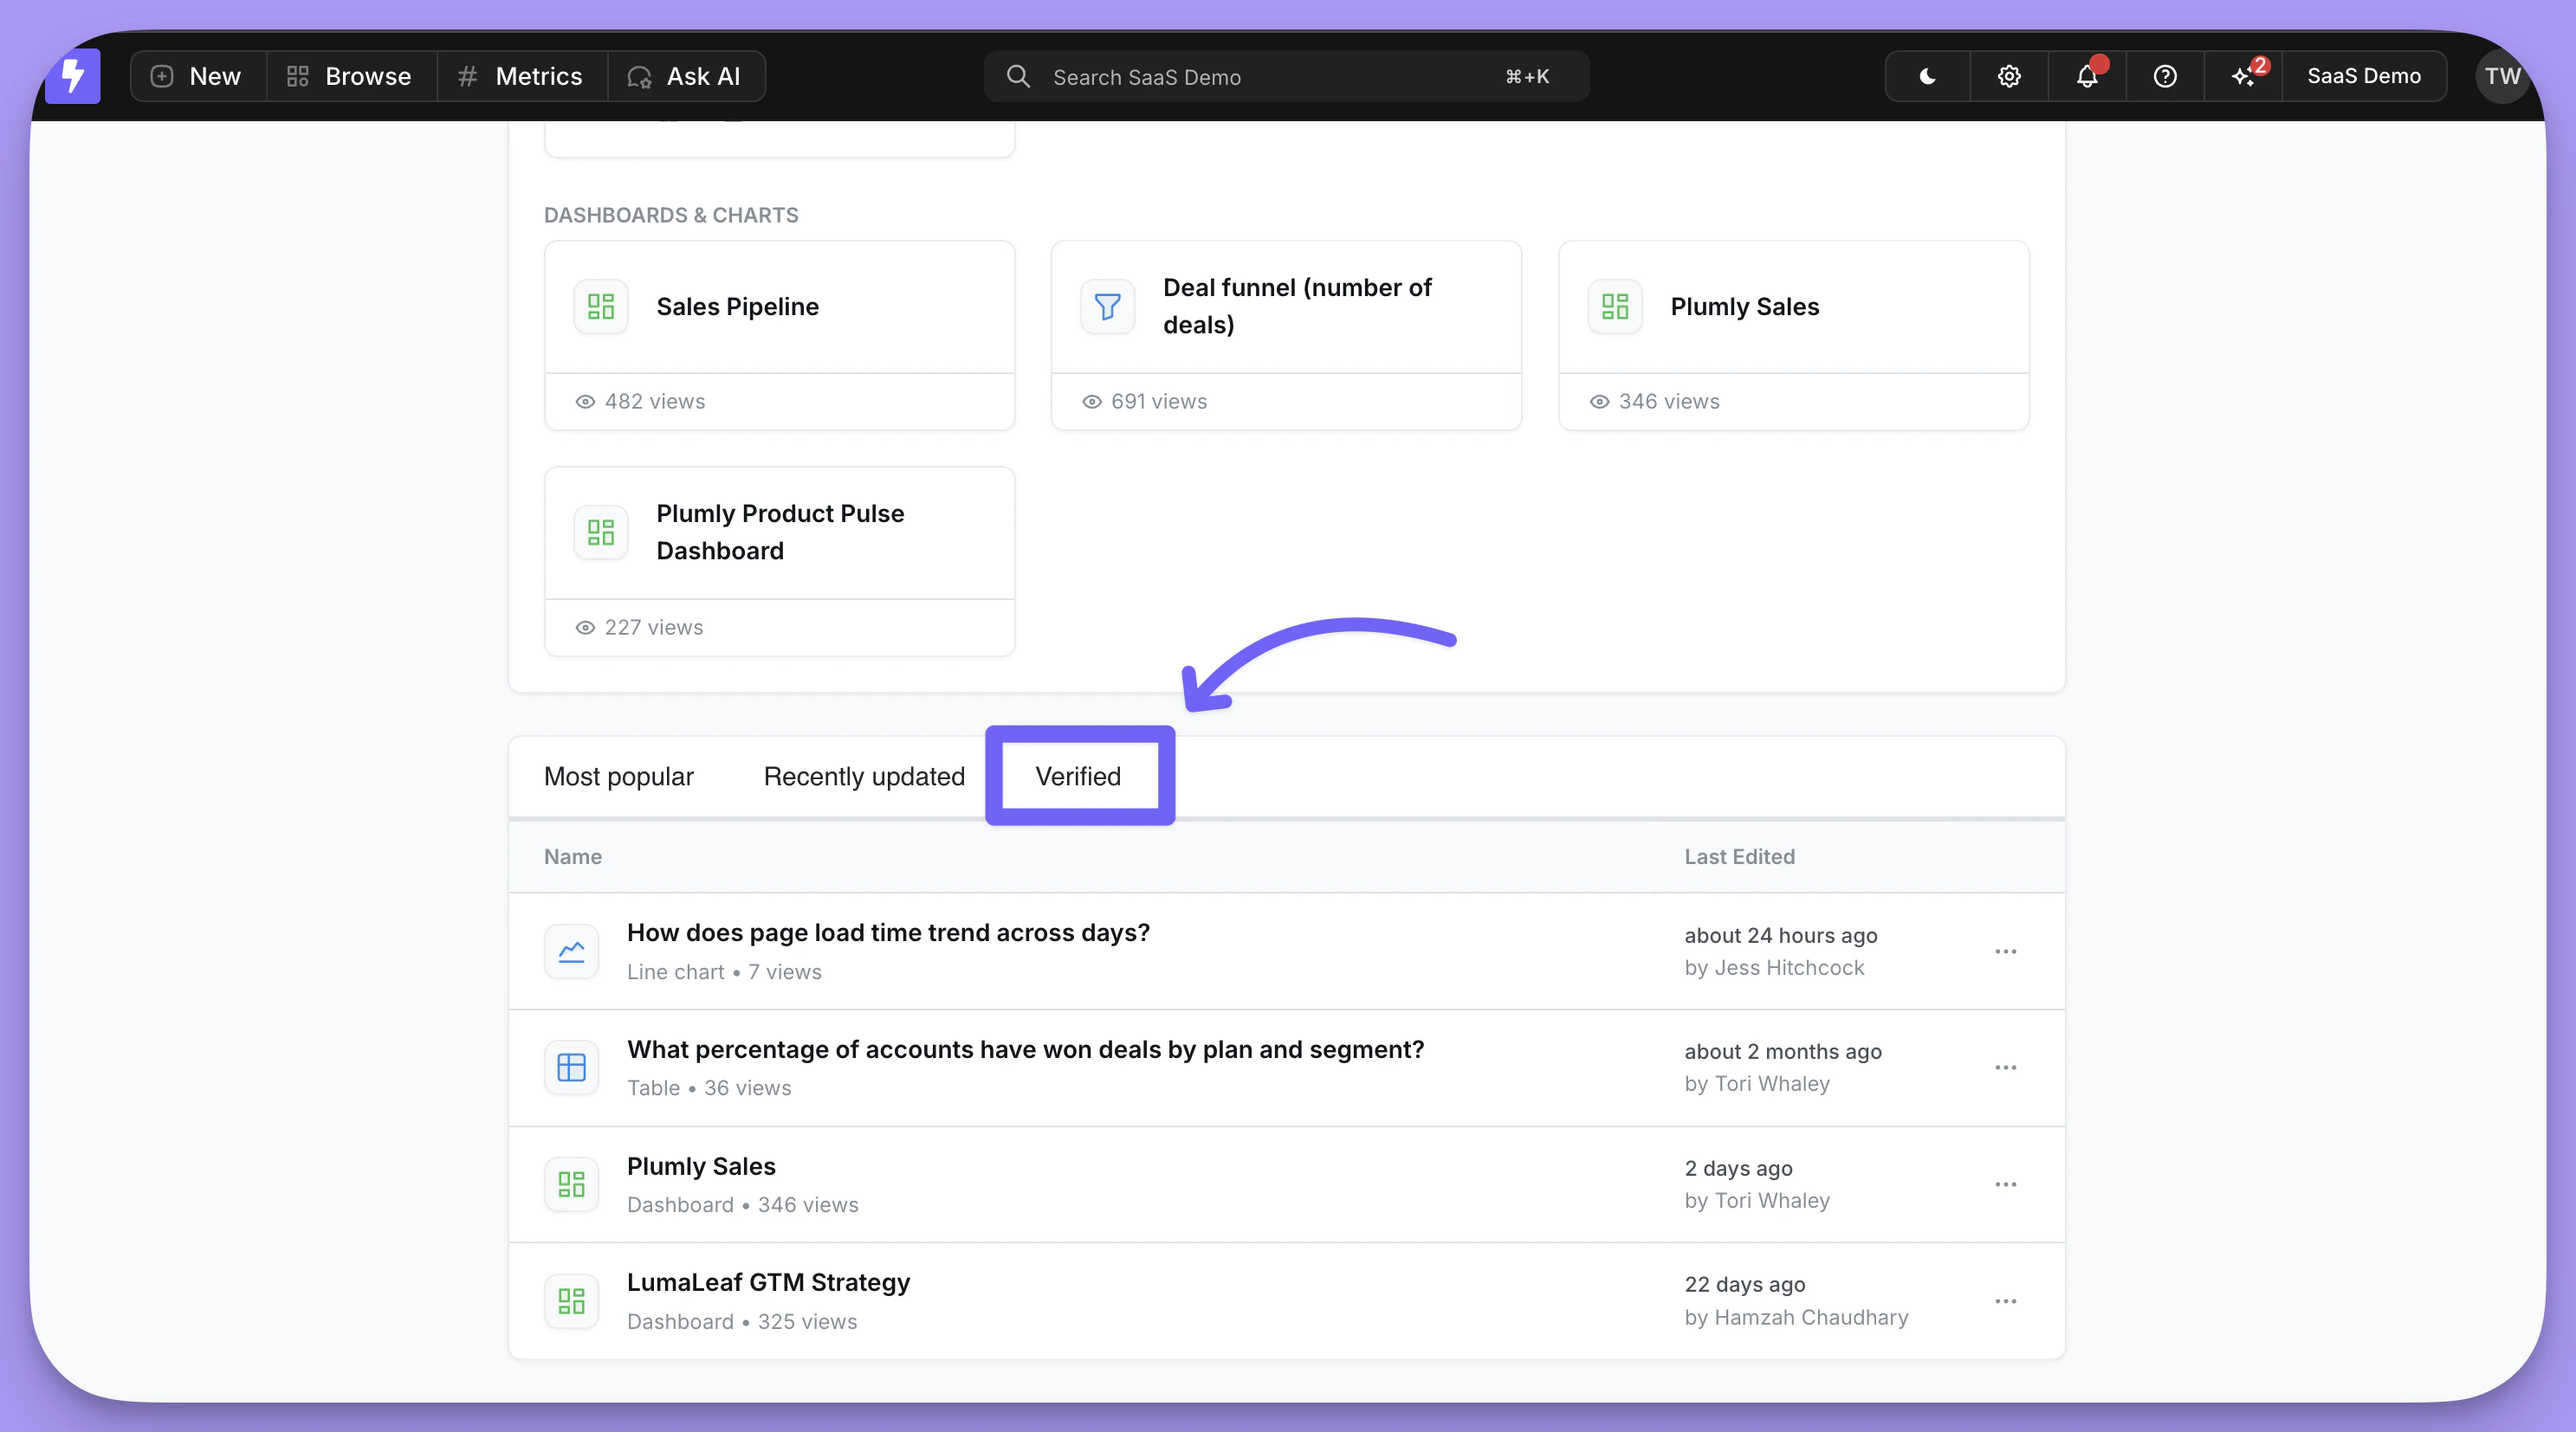Click the funnel icon on Deal funnel card

tap(1106, 306)
